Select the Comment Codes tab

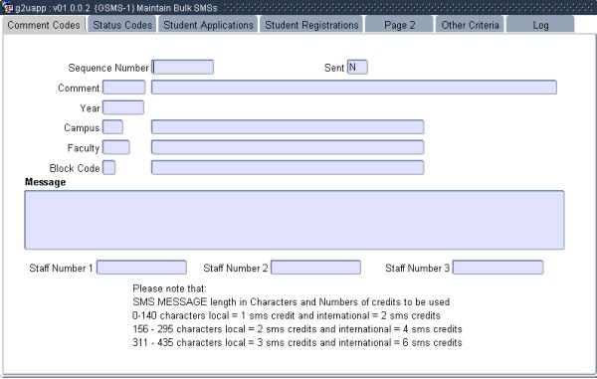(44, 25)
